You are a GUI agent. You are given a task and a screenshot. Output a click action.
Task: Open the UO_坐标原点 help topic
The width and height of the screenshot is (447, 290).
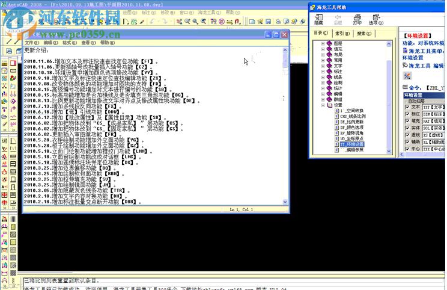click(x=352, y=139)
